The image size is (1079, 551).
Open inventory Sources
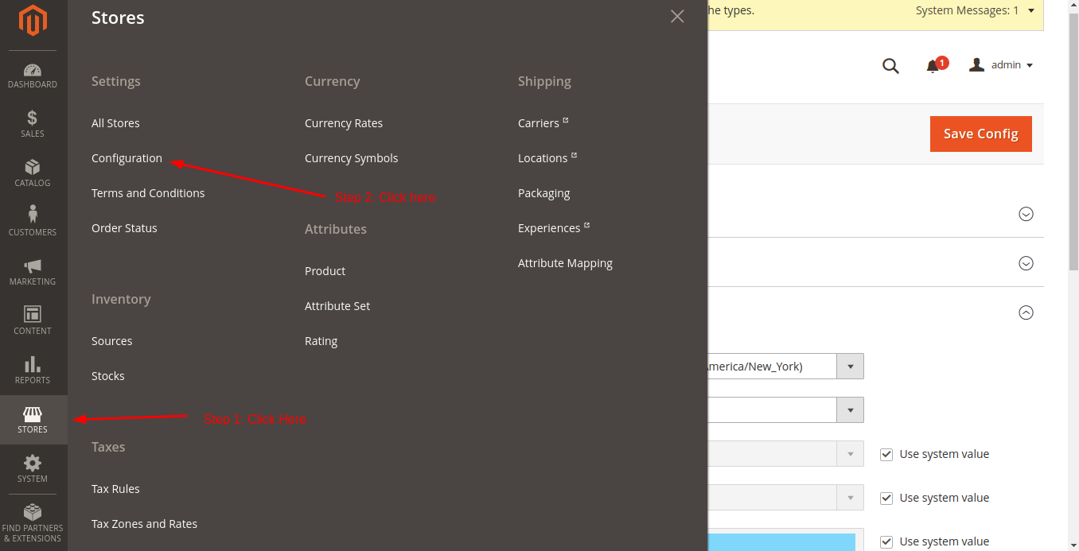tap(111, 341)
